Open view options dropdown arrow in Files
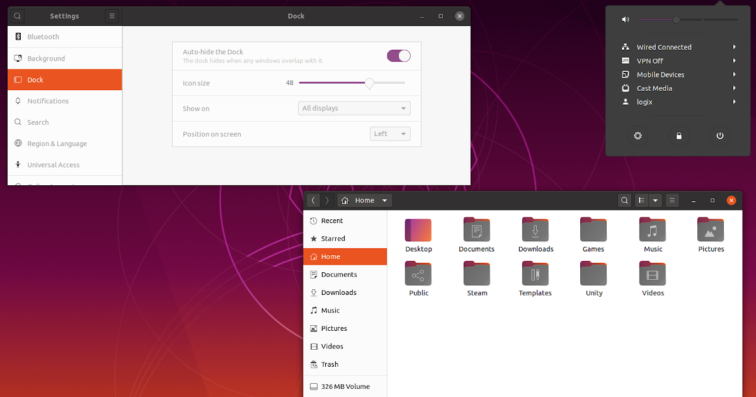Screen dimensions: 756x397 tap(655, 200)
